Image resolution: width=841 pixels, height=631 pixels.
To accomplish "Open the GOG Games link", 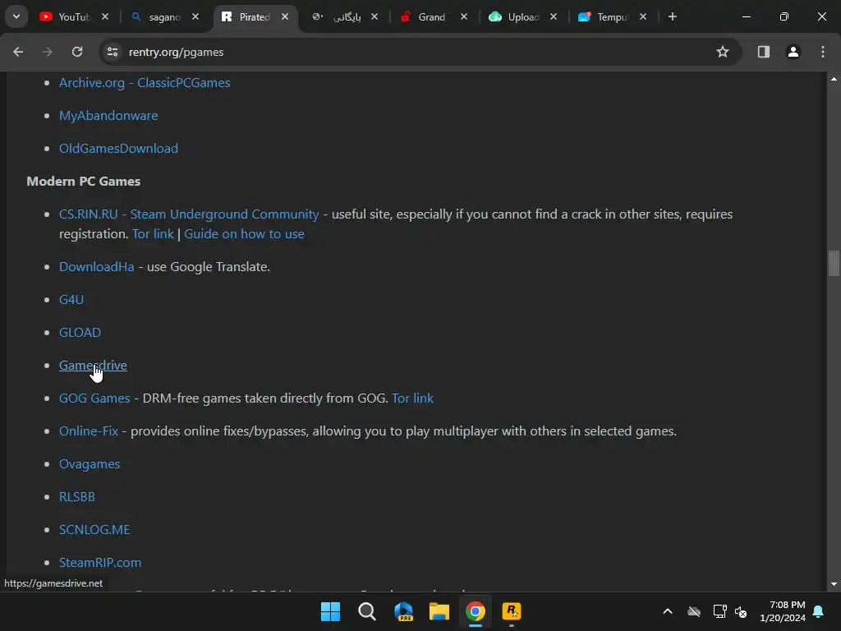I will point(94,398).
